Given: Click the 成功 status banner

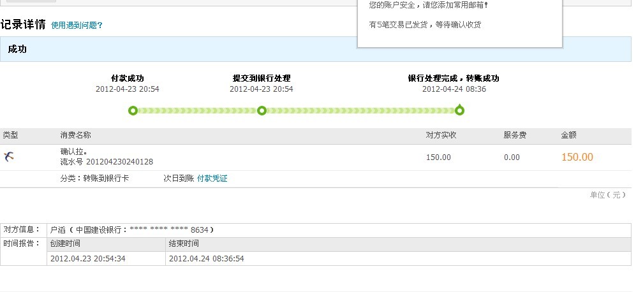Looking at the screenshot, I should [18, 49].
